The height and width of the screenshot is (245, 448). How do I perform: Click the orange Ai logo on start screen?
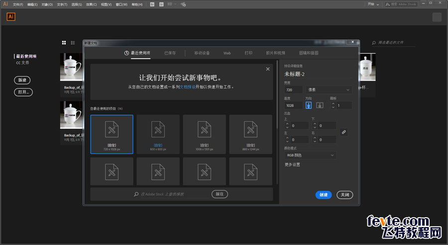pyautogui.click(x=11, y=16)
